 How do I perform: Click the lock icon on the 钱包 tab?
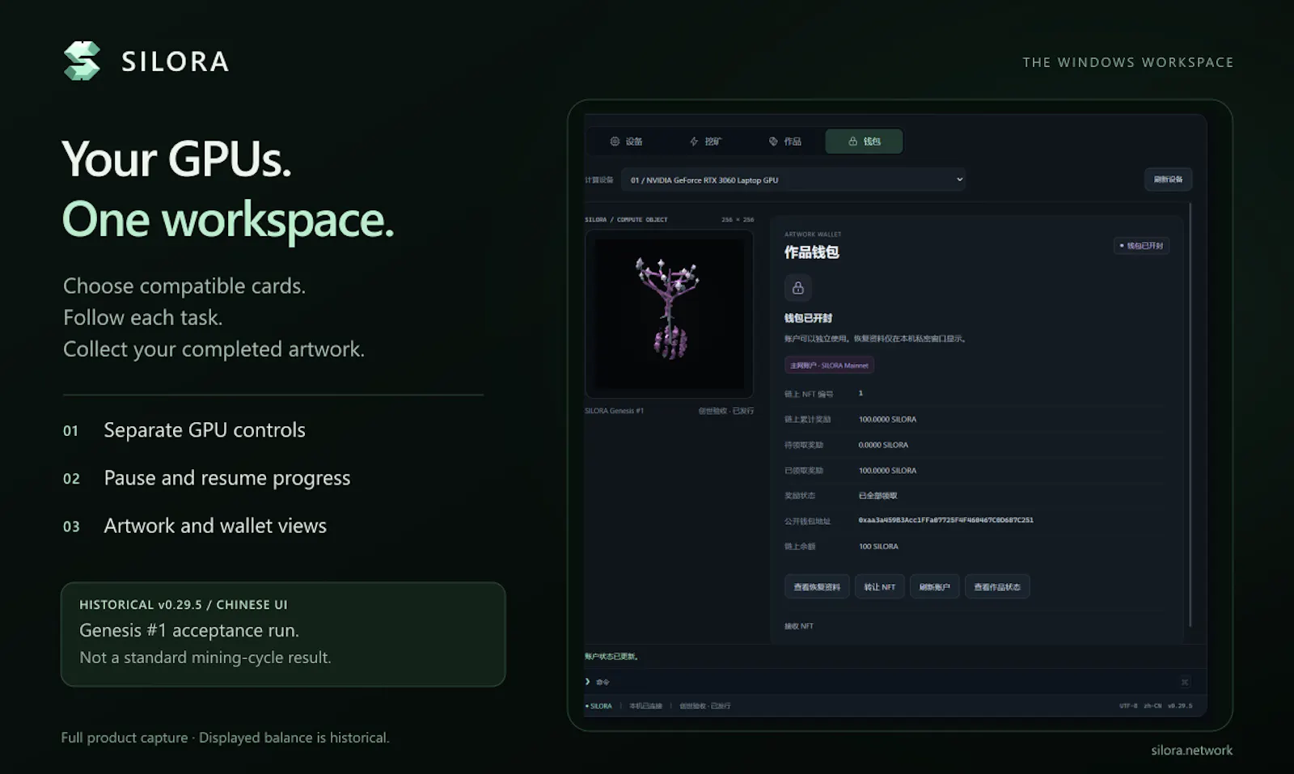(x=852, y=142)
